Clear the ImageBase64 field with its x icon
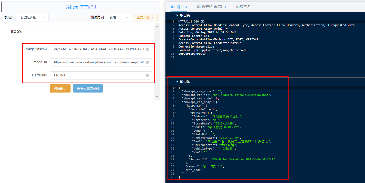The width and height of the screenshot is (365, 183). [x=147, y=49]
